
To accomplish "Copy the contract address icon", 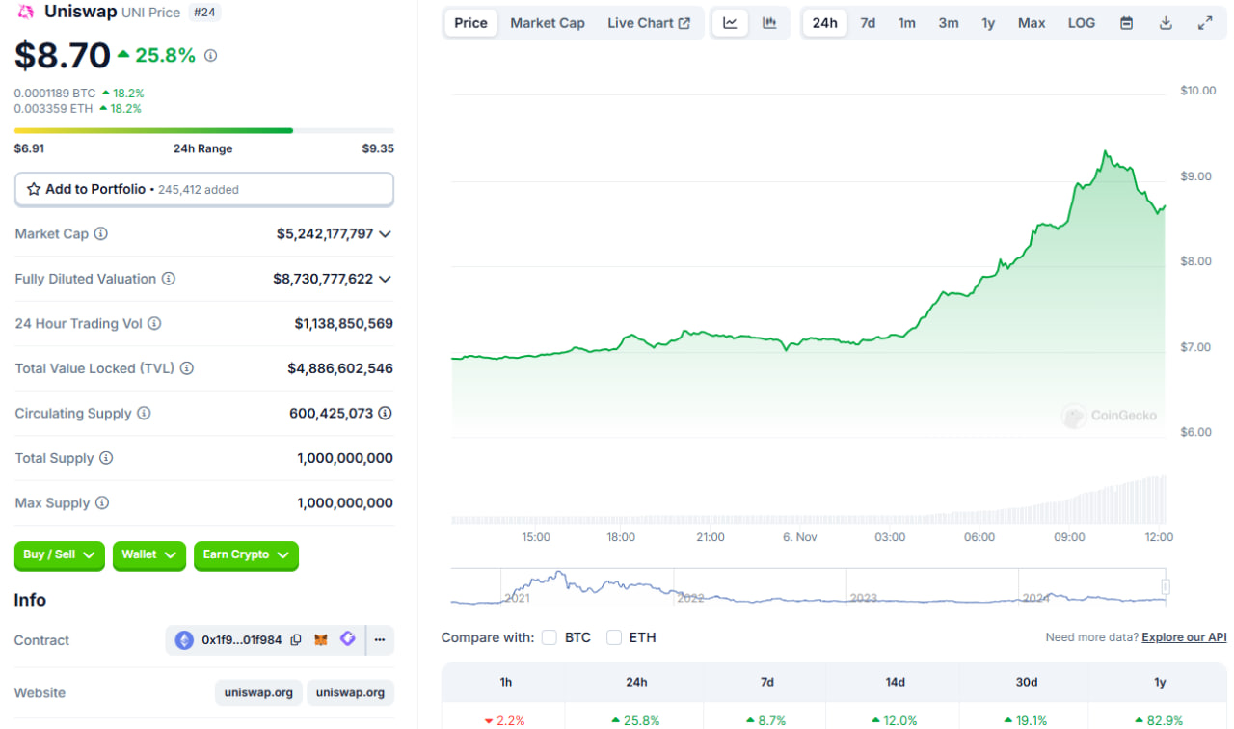I will coord(296,639).
